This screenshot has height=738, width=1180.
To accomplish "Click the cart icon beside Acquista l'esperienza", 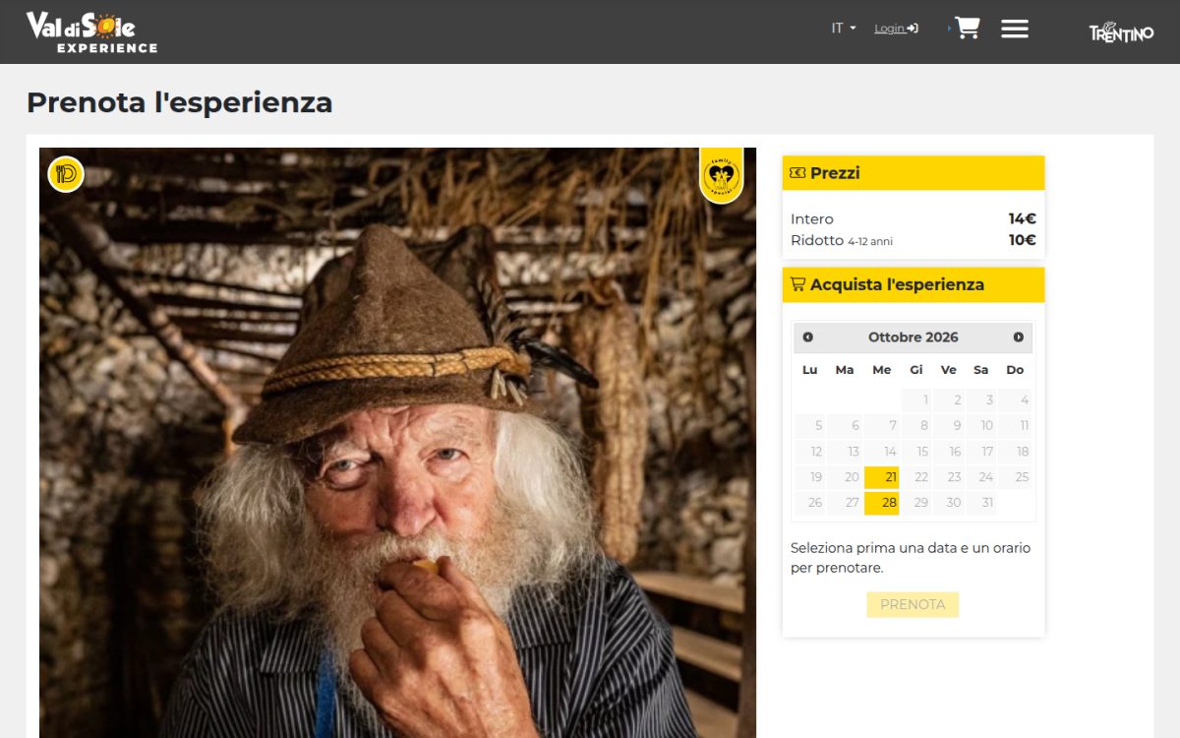I will coord(797,284).
